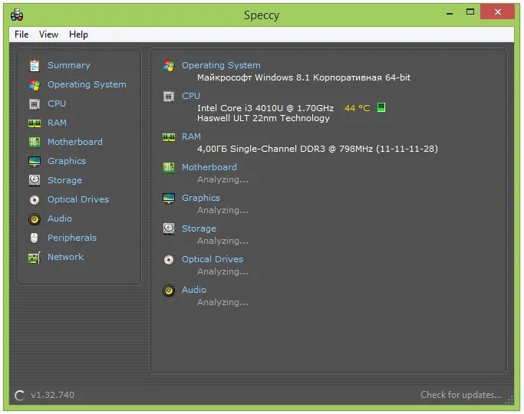
Task: Select Summary in the sidebar
Action: click(x=69, y=65)
